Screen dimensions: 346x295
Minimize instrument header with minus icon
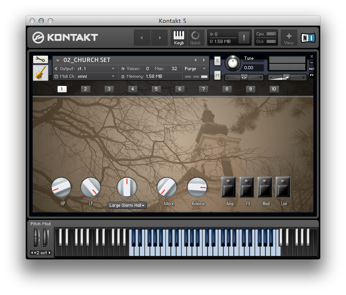312,62
